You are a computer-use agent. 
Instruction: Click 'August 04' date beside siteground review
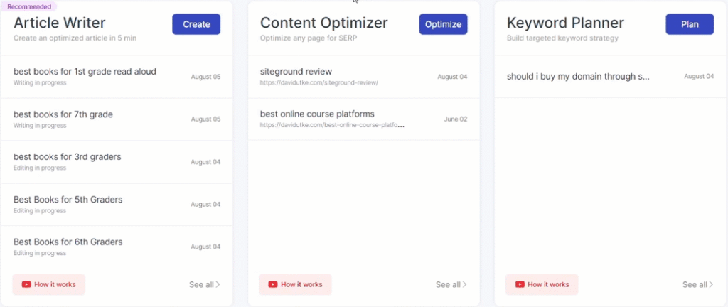[452, 77]
